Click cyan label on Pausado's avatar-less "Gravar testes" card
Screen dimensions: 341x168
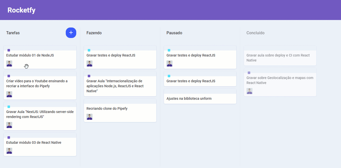[169, 76]
